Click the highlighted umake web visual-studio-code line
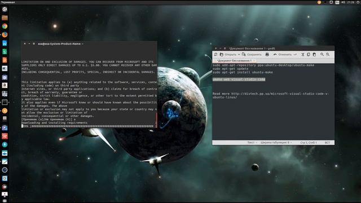The image size is (361, 203). tap(239, 80)
